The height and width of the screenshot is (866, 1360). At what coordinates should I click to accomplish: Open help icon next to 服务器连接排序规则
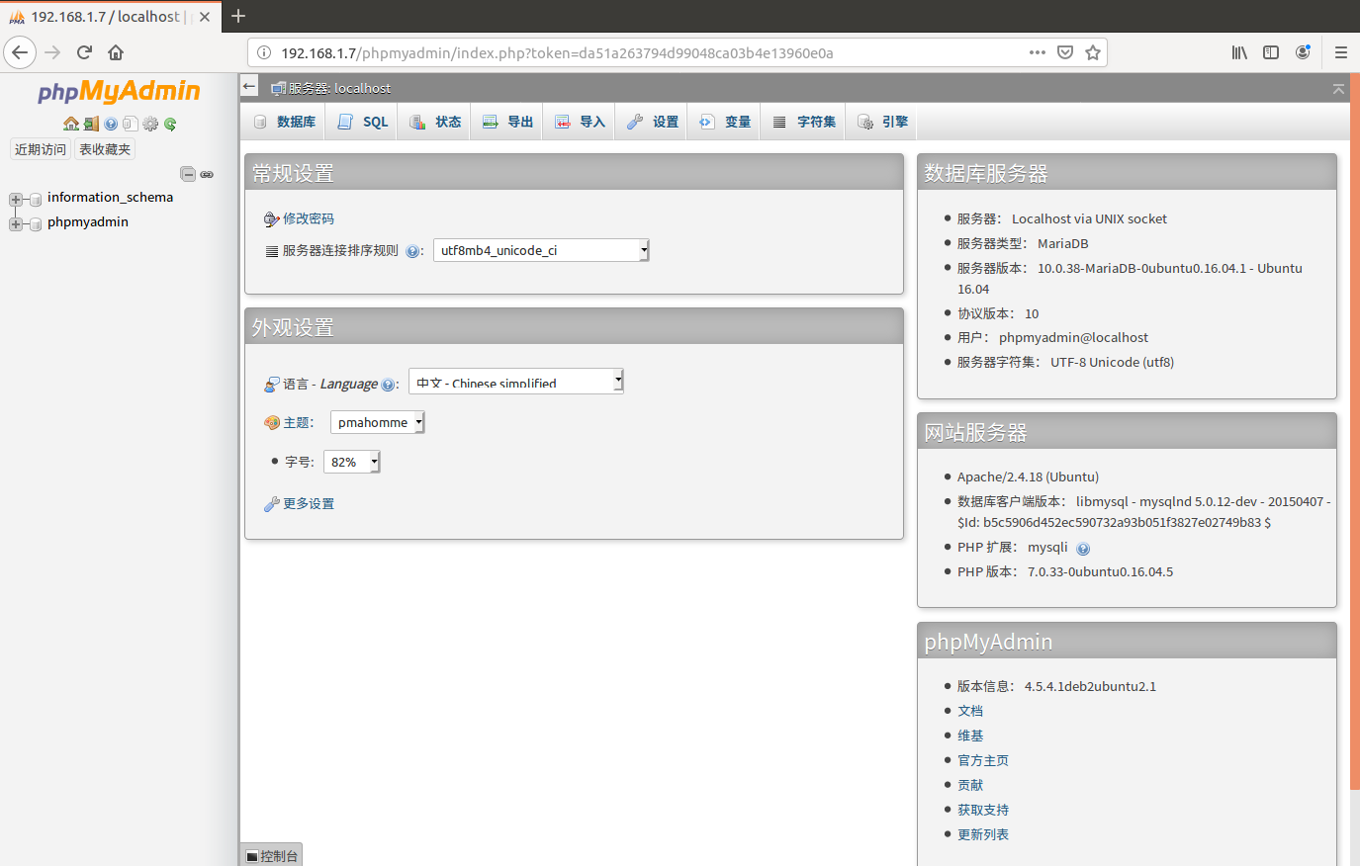(412, 251)
